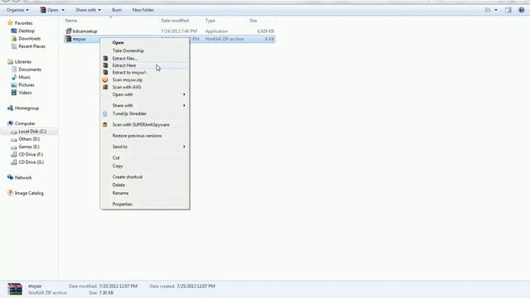Image resolution: width=530 pixels, height=298 pixels.
Task: Expand the Open with submenu arrow
Action: coord(184,94)
